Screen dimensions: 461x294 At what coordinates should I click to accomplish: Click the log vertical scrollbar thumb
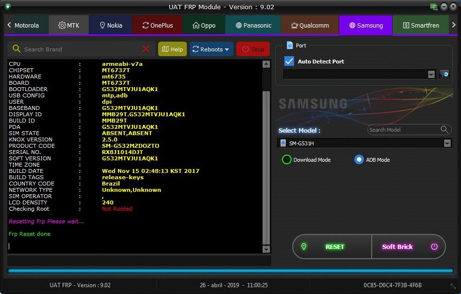266,167
